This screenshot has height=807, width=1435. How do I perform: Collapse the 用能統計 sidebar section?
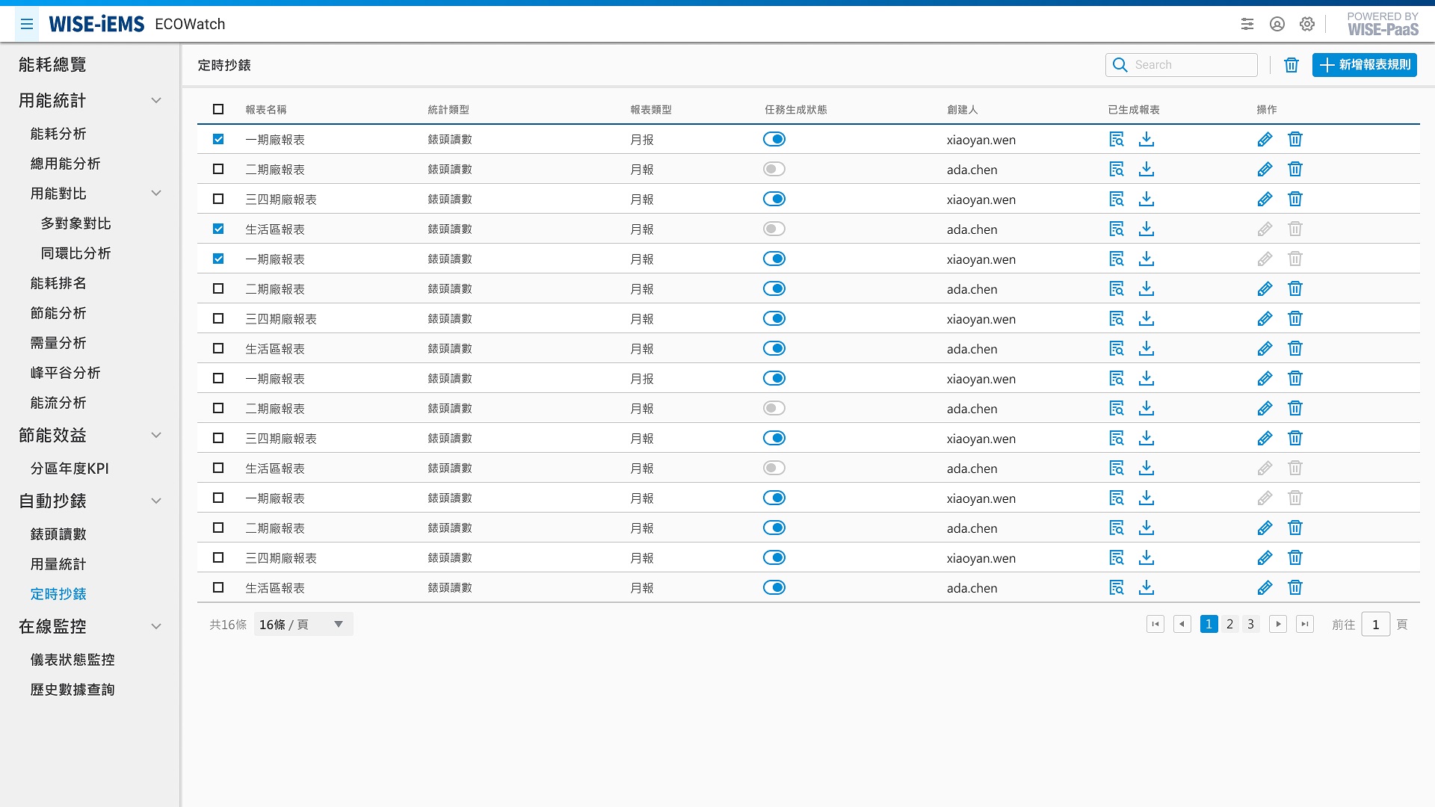(156, 101)
